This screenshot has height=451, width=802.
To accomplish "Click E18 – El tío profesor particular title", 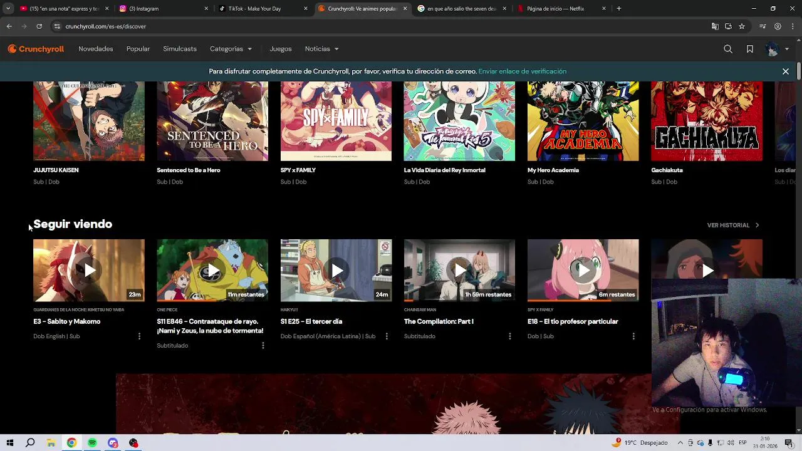I will tap(573, 321).
